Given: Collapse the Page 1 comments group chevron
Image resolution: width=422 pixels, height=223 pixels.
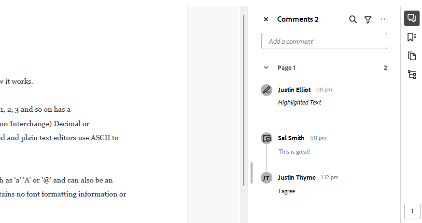Looking at the screenshot, I should point(266,67).
